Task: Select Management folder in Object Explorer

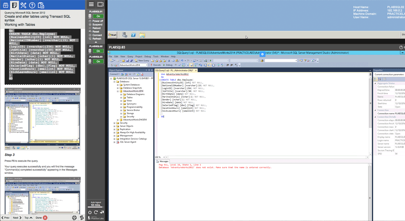Action: (126, 135)
